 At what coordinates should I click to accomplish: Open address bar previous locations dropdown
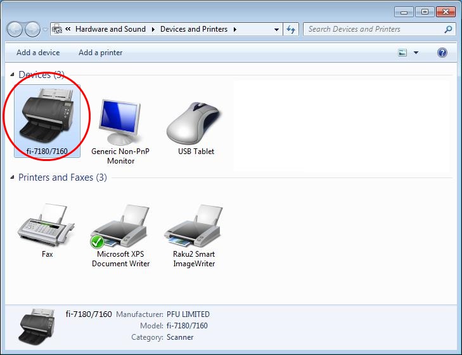pyautogui.click(x=276, y=30)
